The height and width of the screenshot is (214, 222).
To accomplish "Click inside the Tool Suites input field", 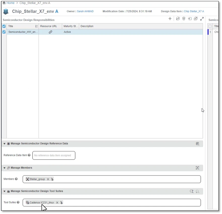I will 112,203.
